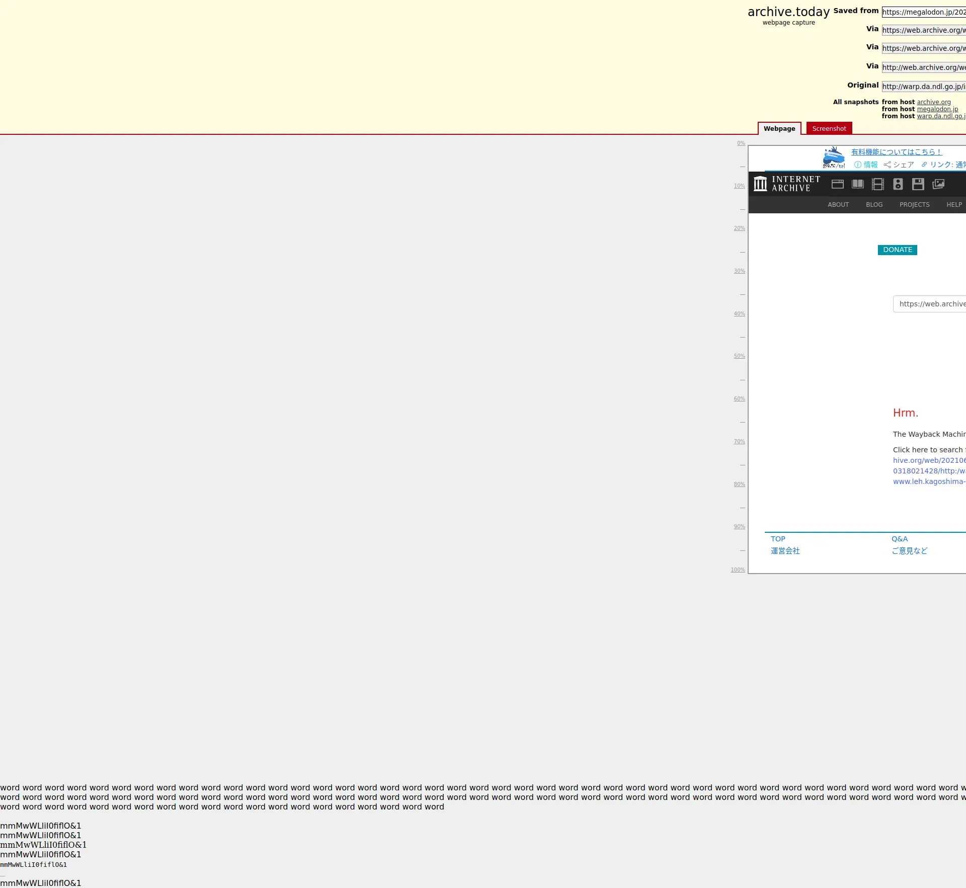This screenshot has width=966, height=888.
Task: Open the PROJECTS menu item
Action: [914, 205]
